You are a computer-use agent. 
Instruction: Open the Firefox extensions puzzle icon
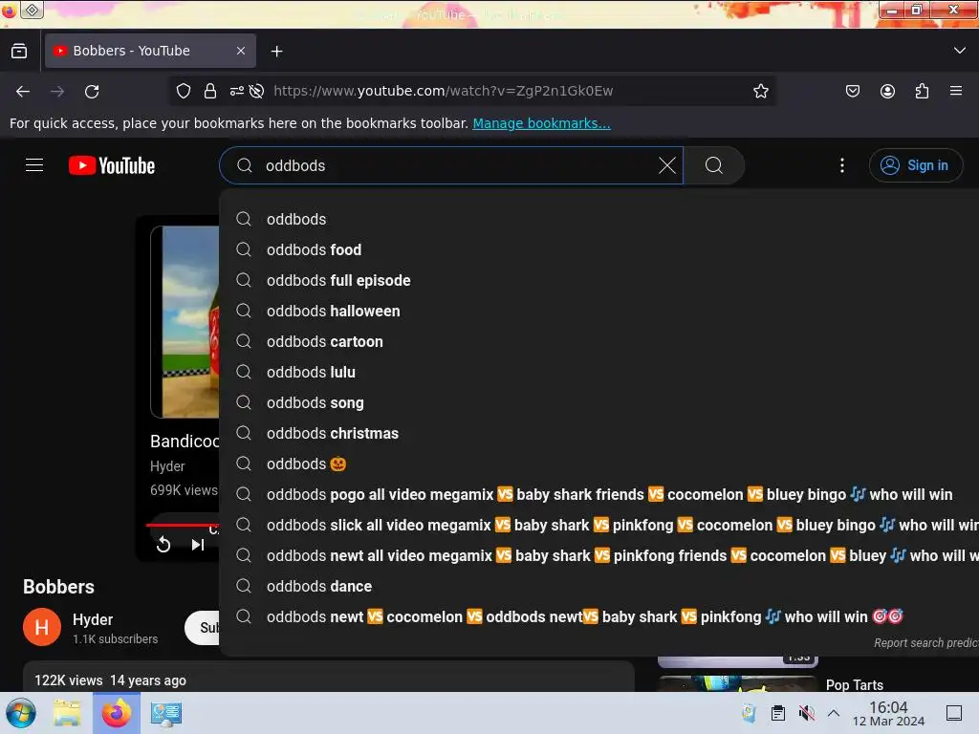[922, 91]
